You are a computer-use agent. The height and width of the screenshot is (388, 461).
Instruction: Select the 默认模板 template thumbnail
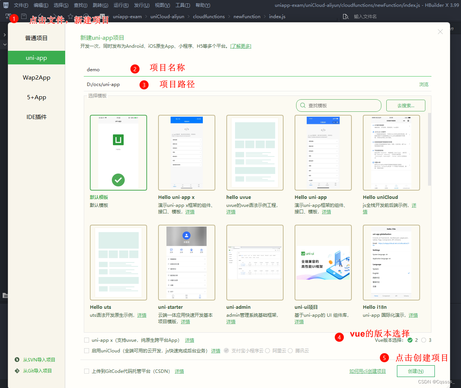pyautogui.click(x=118, y=153)
